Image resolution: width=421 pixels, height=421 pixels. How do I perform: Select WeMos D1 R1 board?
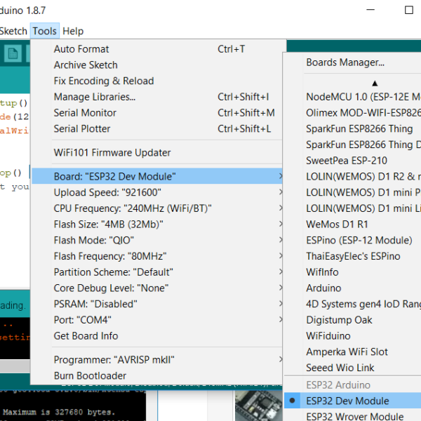352,225
